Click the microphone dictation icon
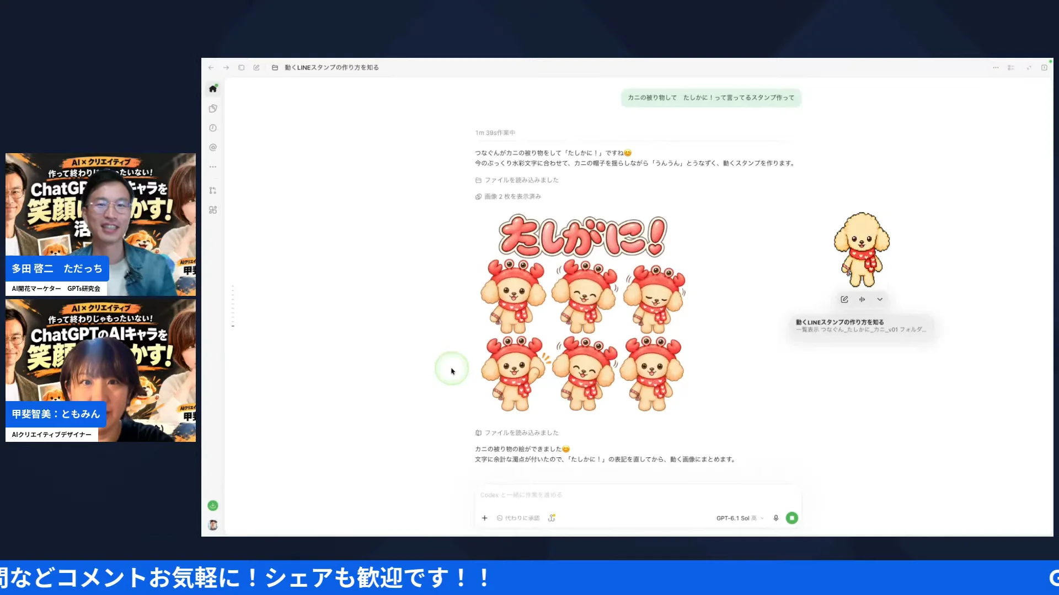The width and height of the screenshot is (1059, 595). point(776,518)
